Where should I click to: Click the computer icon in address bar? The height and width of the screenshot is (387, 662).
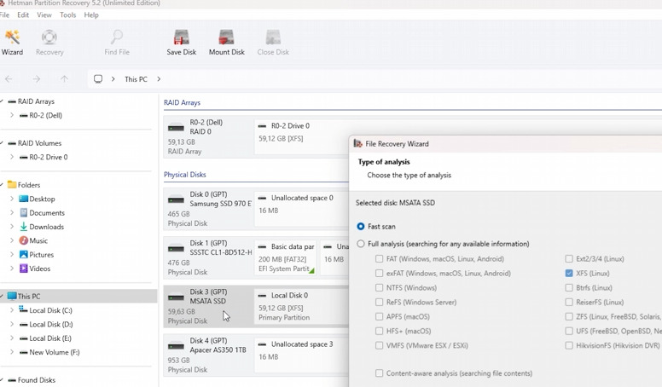point(98,79)
